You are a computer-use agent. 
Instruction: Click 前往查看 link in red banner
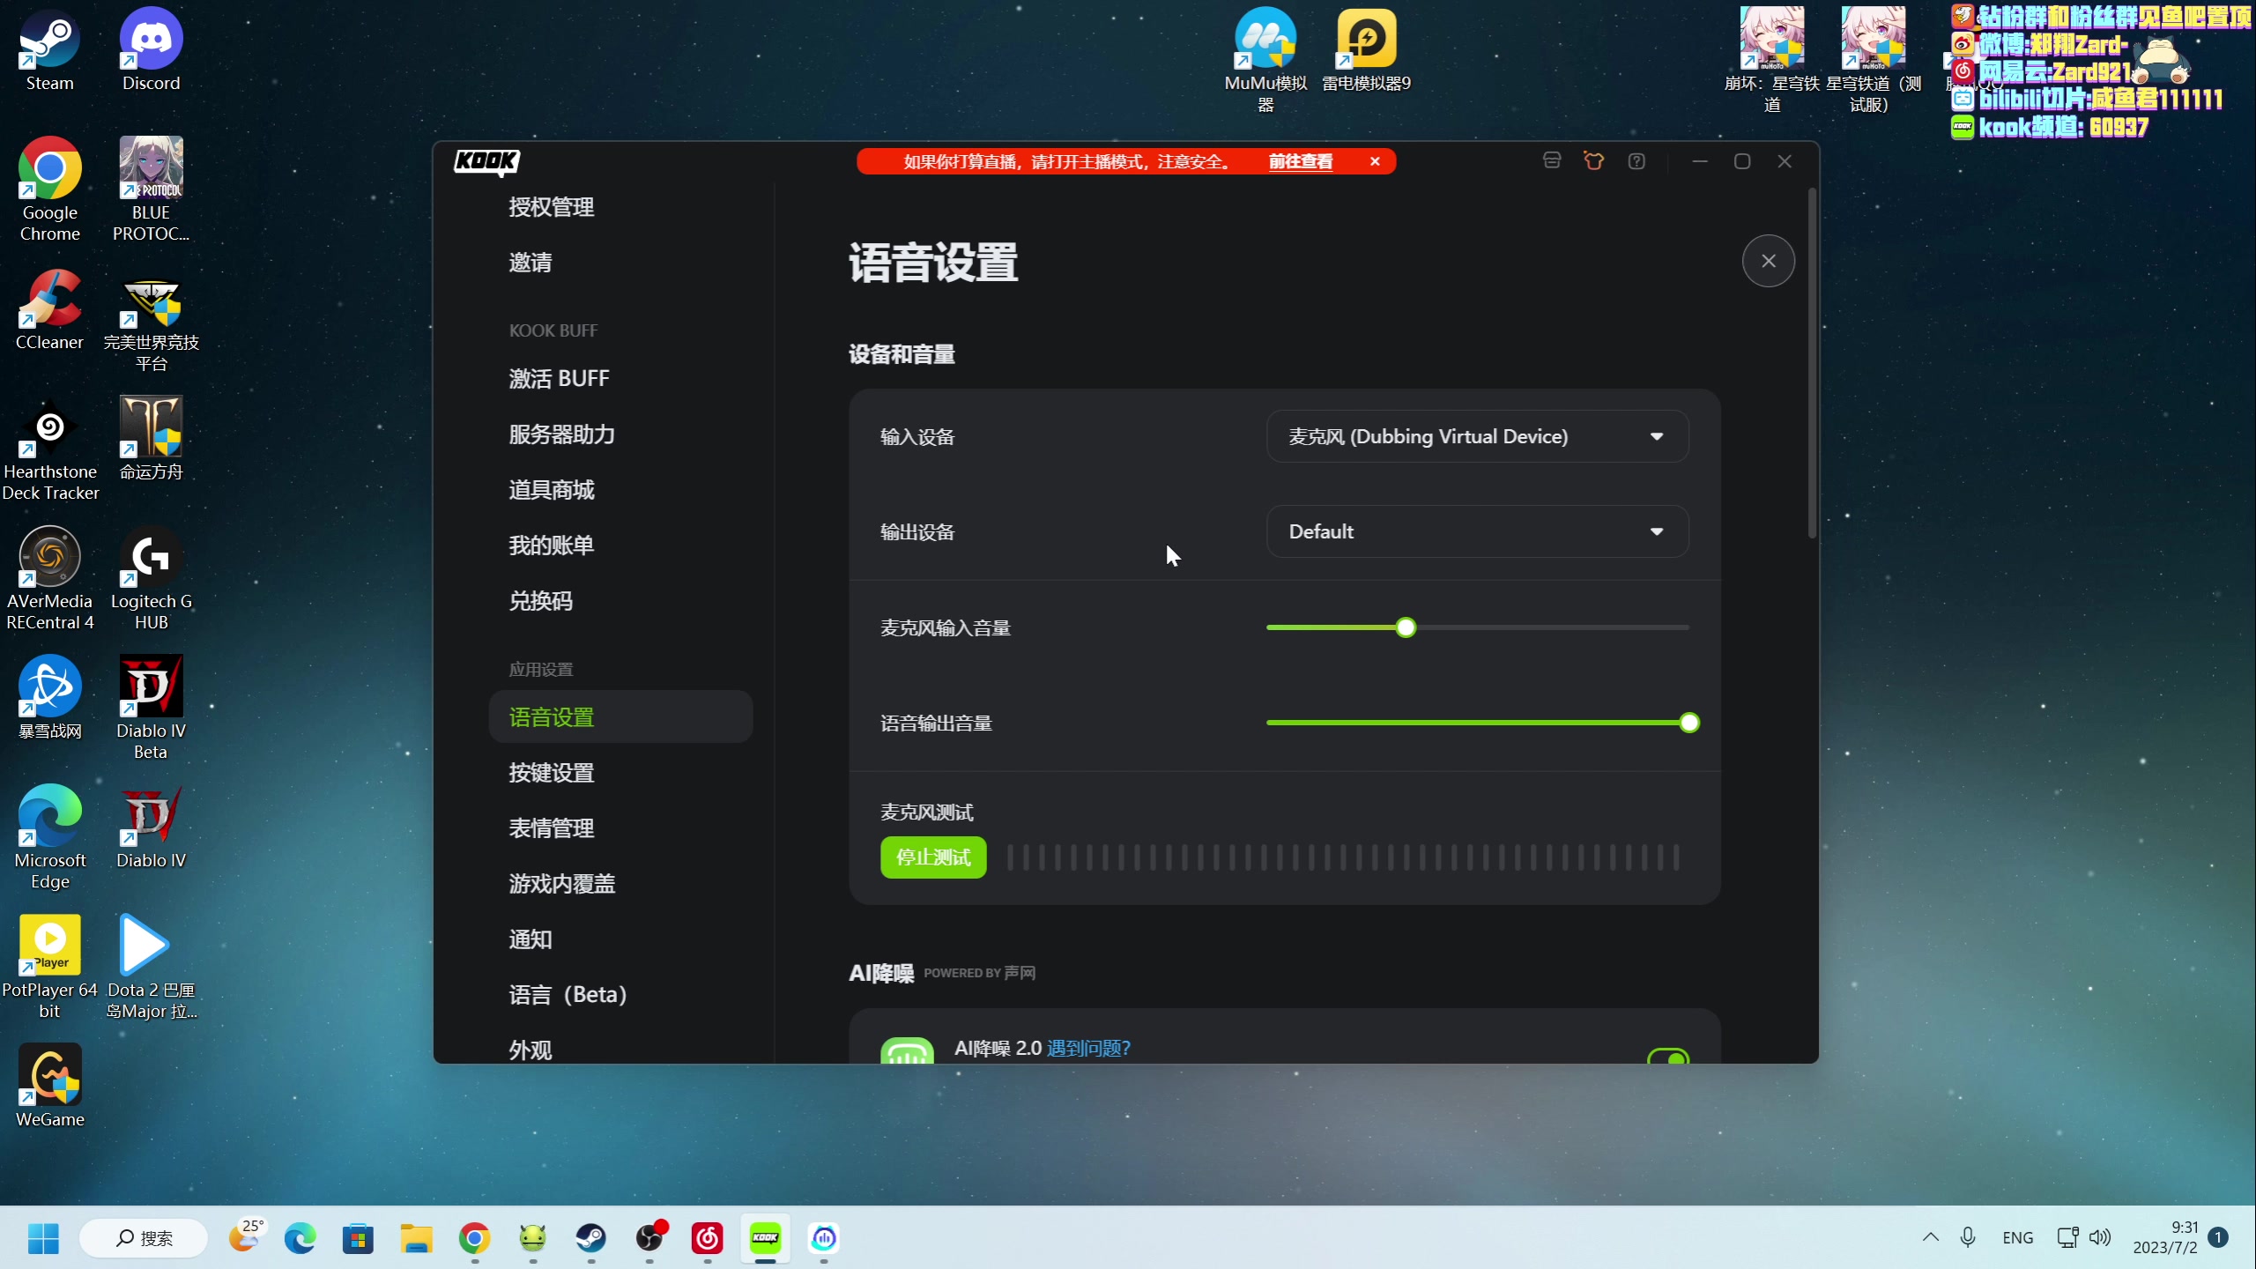tap(1300, 161)
